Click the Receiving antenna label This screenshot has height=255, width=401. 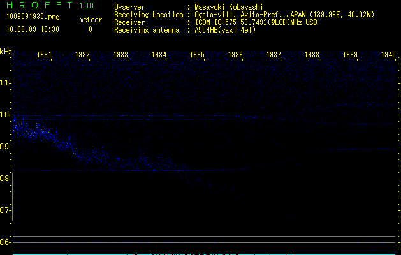(147, 30)
